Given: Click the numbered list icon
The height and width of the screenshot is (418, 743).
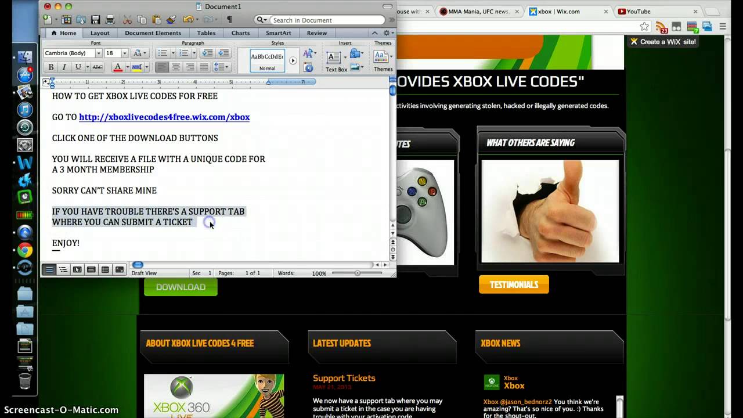Looking at the screenshot, I should (183, 53).
